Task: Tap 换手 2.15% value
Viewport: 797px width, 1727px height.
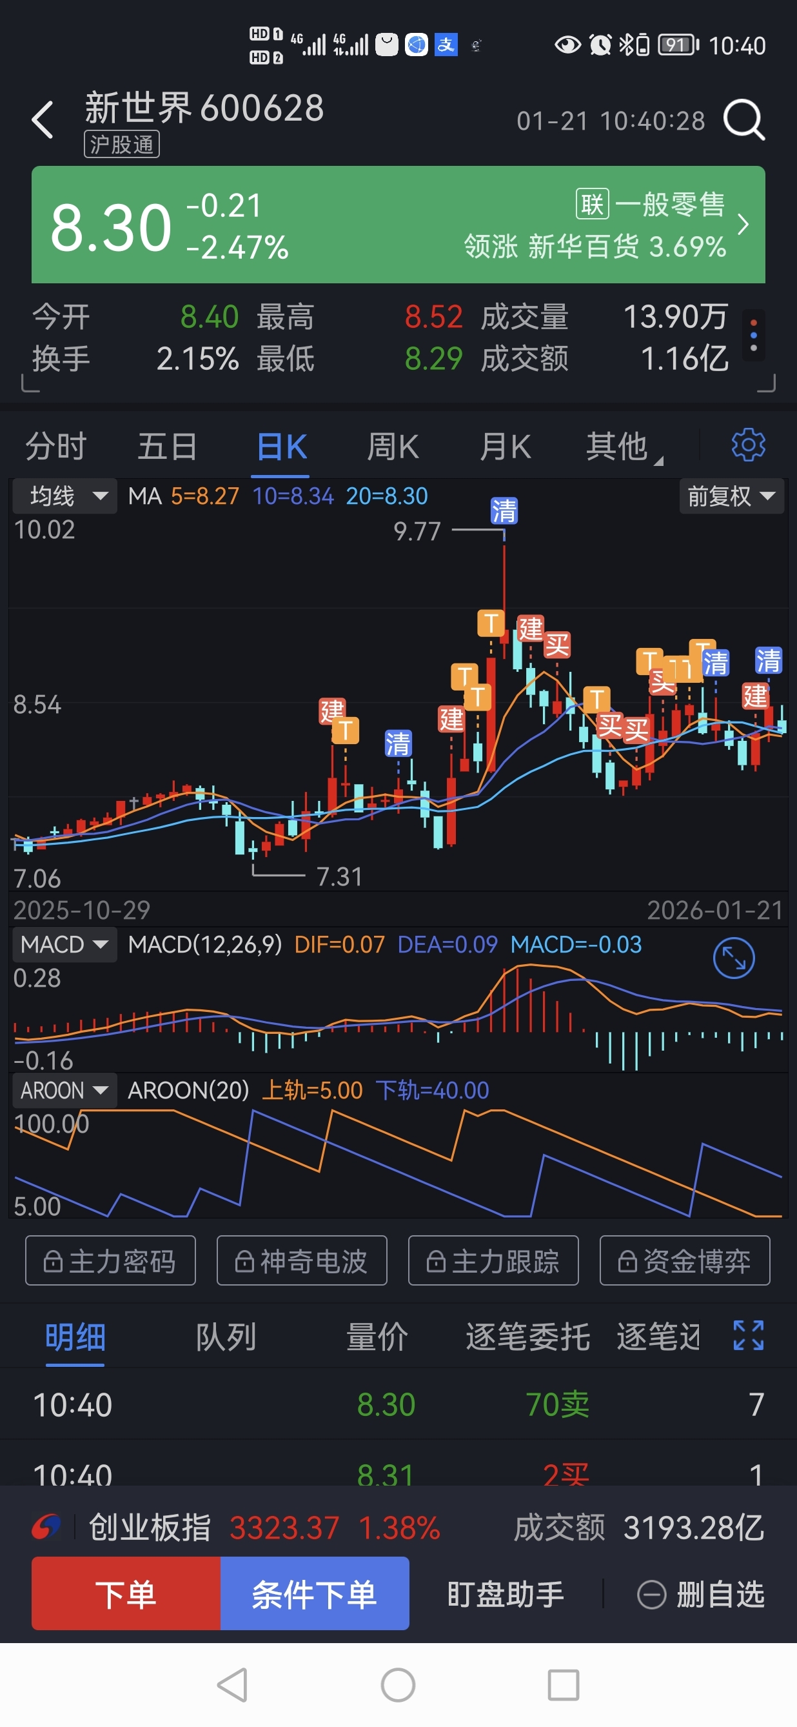Action: tap(197, 359)
